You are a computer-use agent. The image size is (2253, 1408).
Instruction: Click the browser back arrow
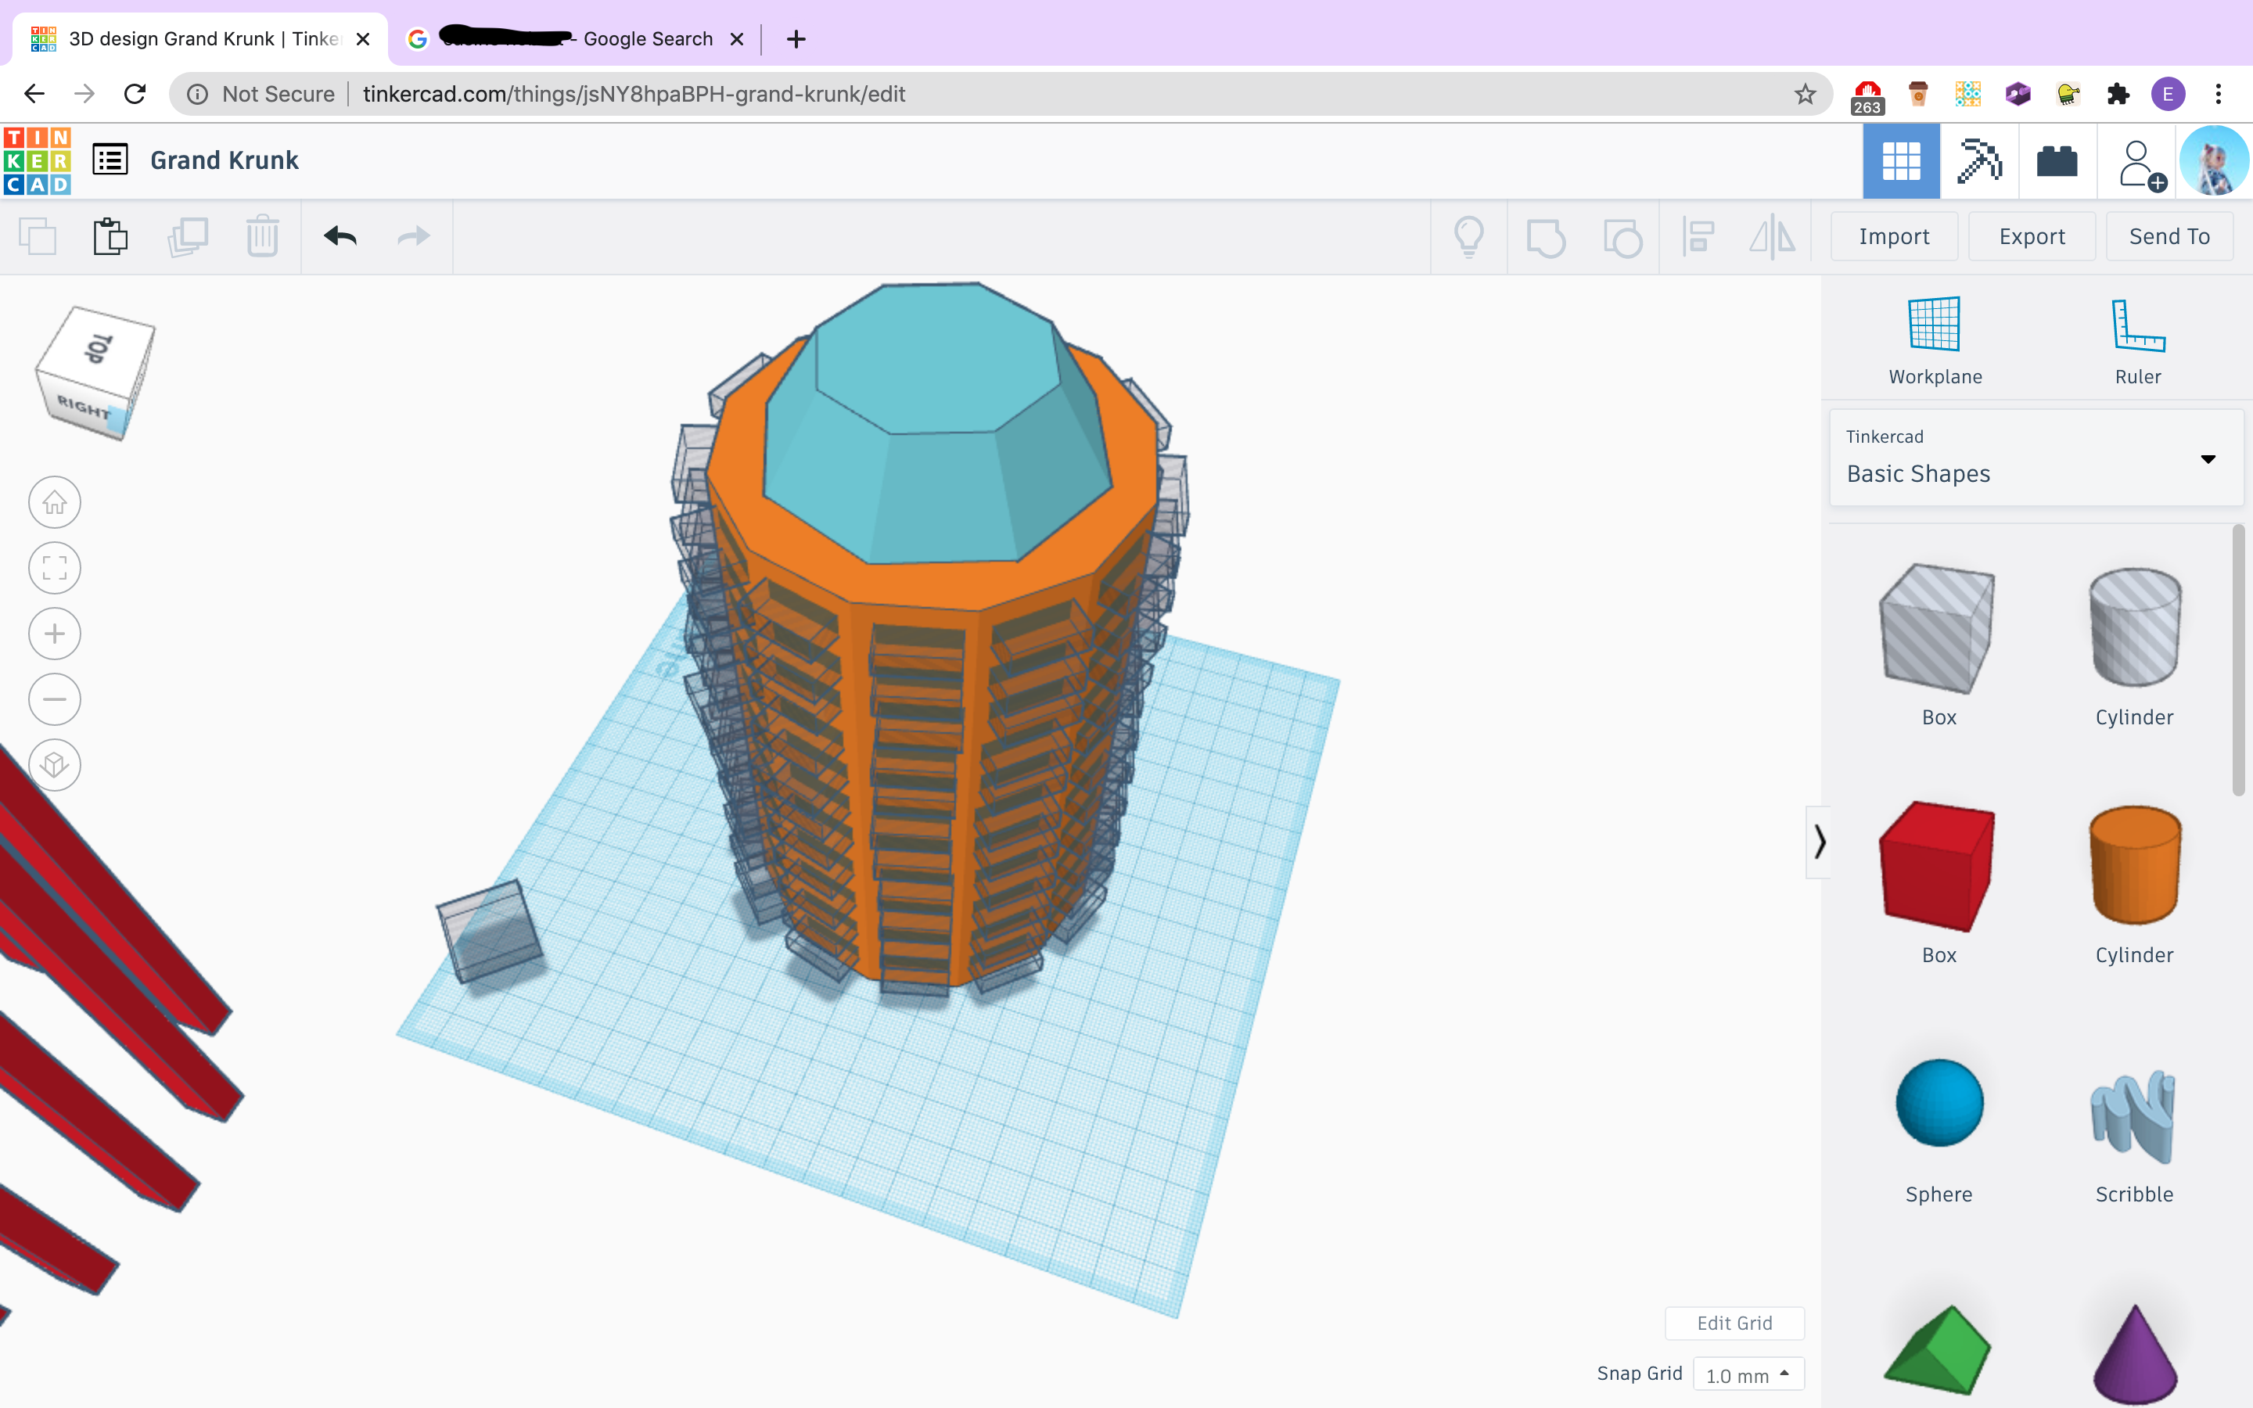pos(34,94)
